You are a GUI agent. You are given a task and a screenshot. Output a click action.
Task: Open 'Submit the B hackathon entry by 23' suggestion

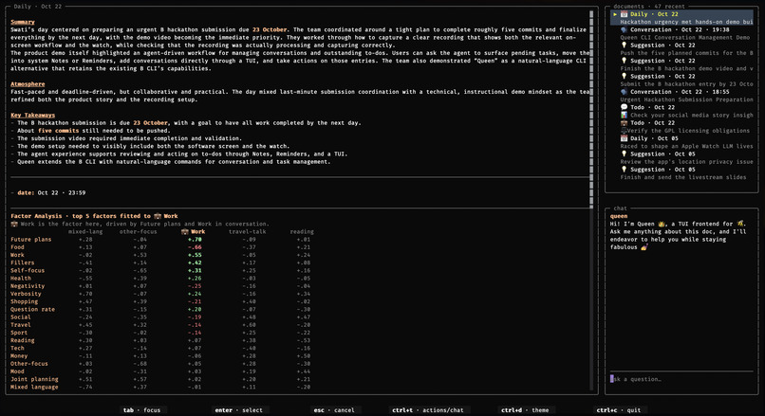686,84
